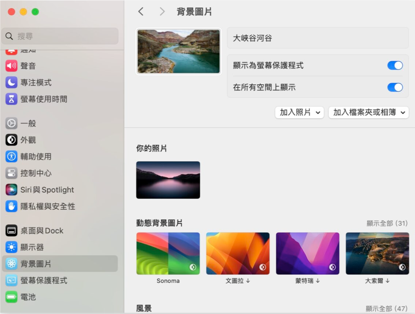Disable 顯示為螢幕保護程式 toggle
Image resolution: width=415 pixels, height=314 pixels.
coord(395,65)
